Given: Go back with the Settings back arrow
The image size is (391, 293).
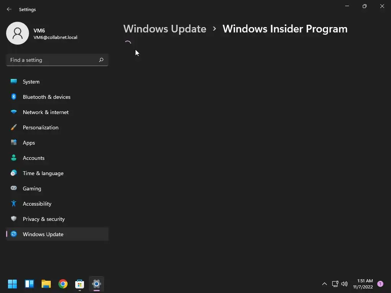Looking at the screenshot, I should tap(9, 9).
